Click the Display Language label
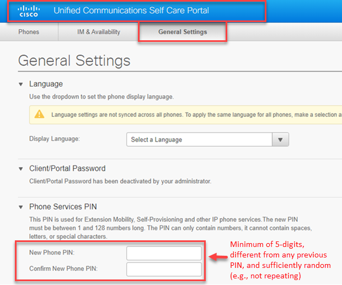Image resolution: width=342 pixels, height=285 pixels. (55, 139)
